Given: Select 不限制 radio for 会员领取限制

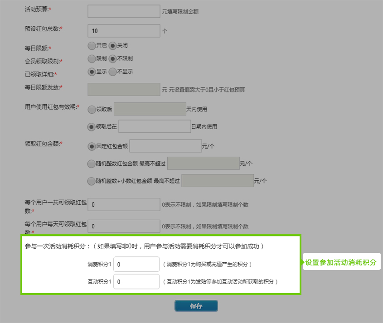Looking at the screenshot, I should (112, 58).
